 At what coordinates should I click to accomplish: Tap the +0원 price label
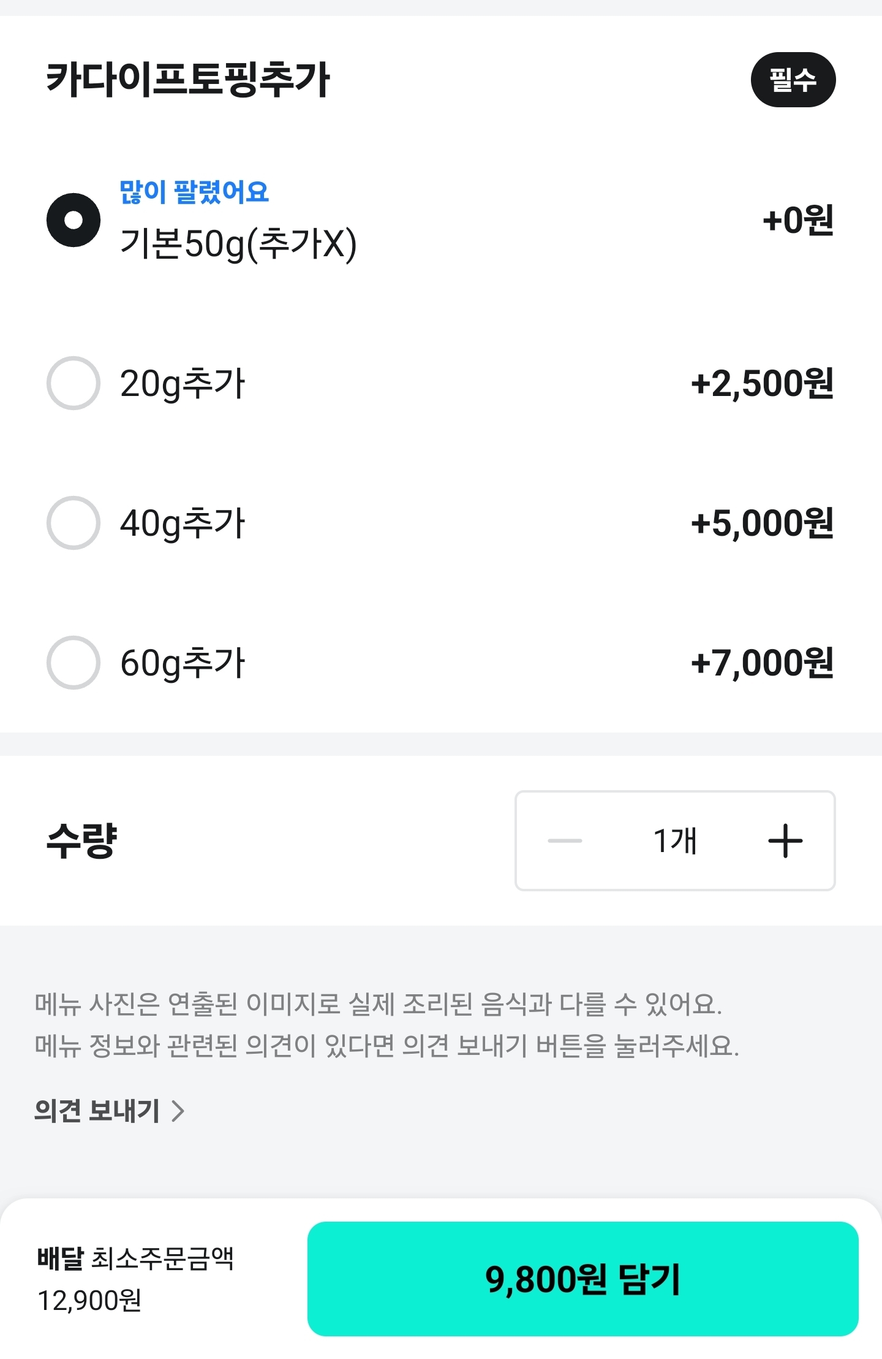click(x=797, y=221)
